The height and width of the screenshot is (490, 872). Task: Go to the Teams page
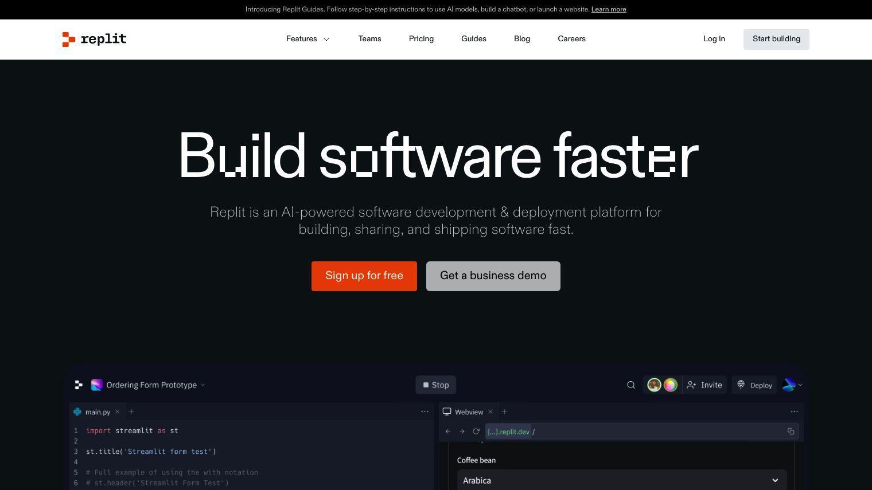(x=369, y=39)
